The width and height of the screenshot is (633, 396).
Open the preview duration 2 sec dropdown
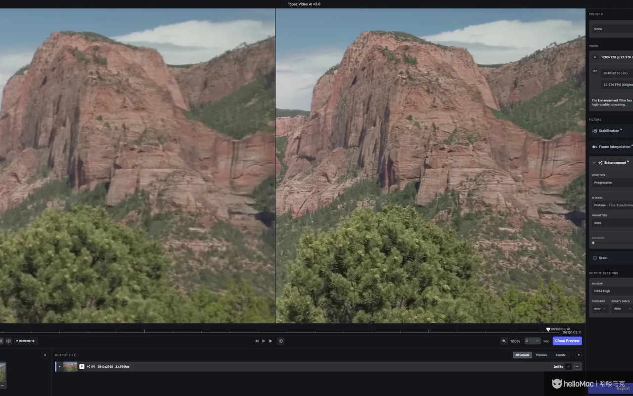tap(533, 341)
